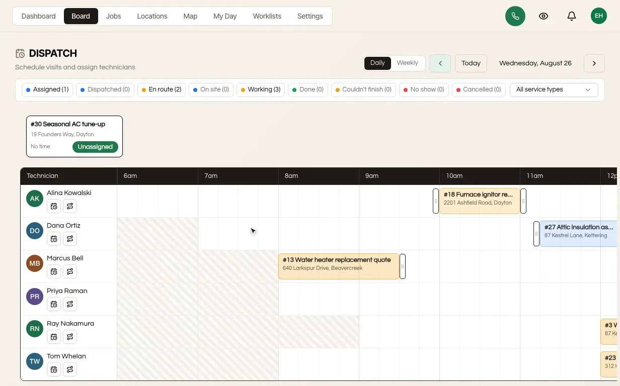Open schedule icon for Alina Kowalski
Screen dimensions: 620x386
pyautogui.click(x=54, y=206)
